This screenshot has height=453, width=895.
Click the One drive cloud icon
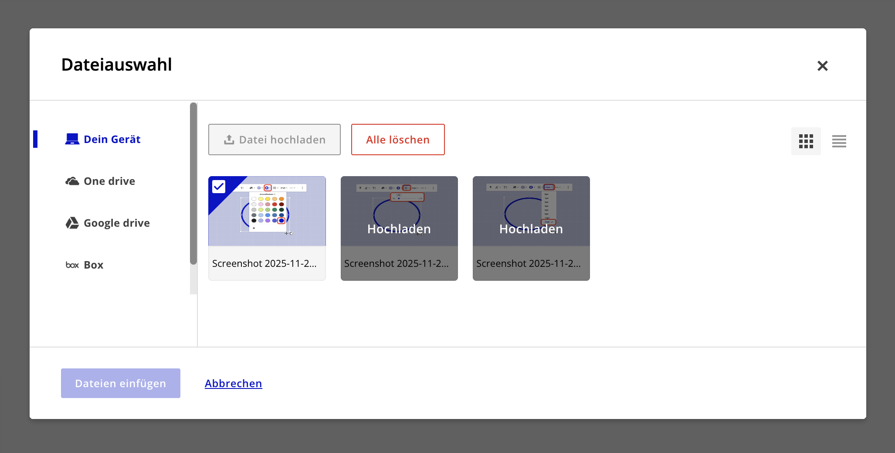(x=72, y=181)
